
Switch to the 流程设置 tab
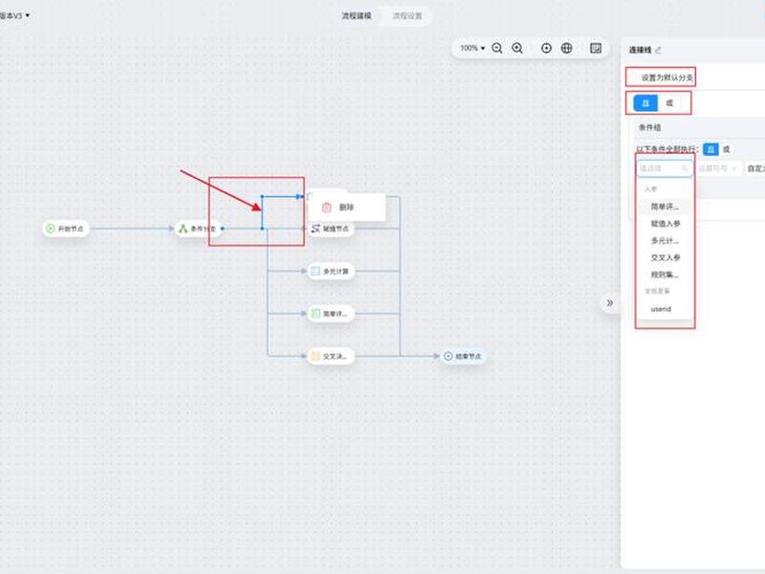pyautogui.click(x=407, y=15)
